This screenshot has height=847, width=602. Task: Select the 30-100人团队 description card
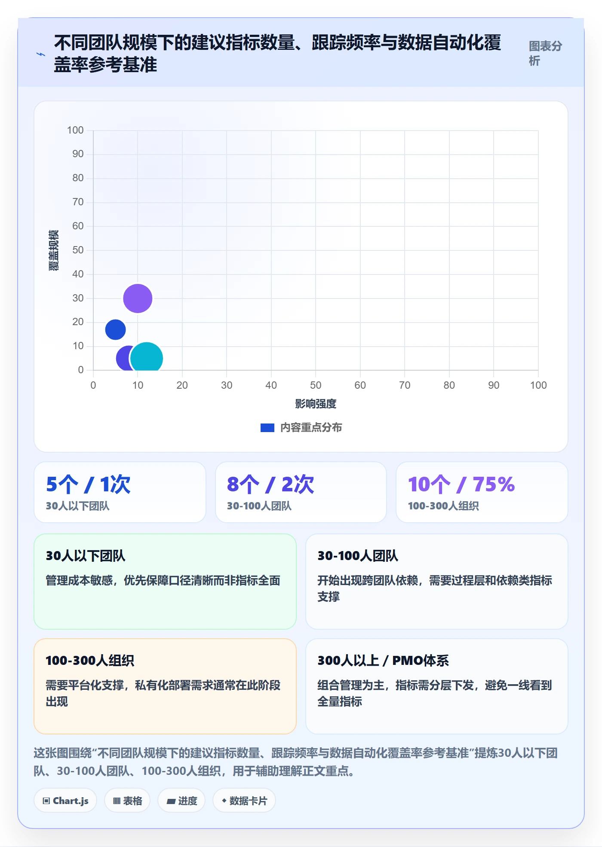437,582
